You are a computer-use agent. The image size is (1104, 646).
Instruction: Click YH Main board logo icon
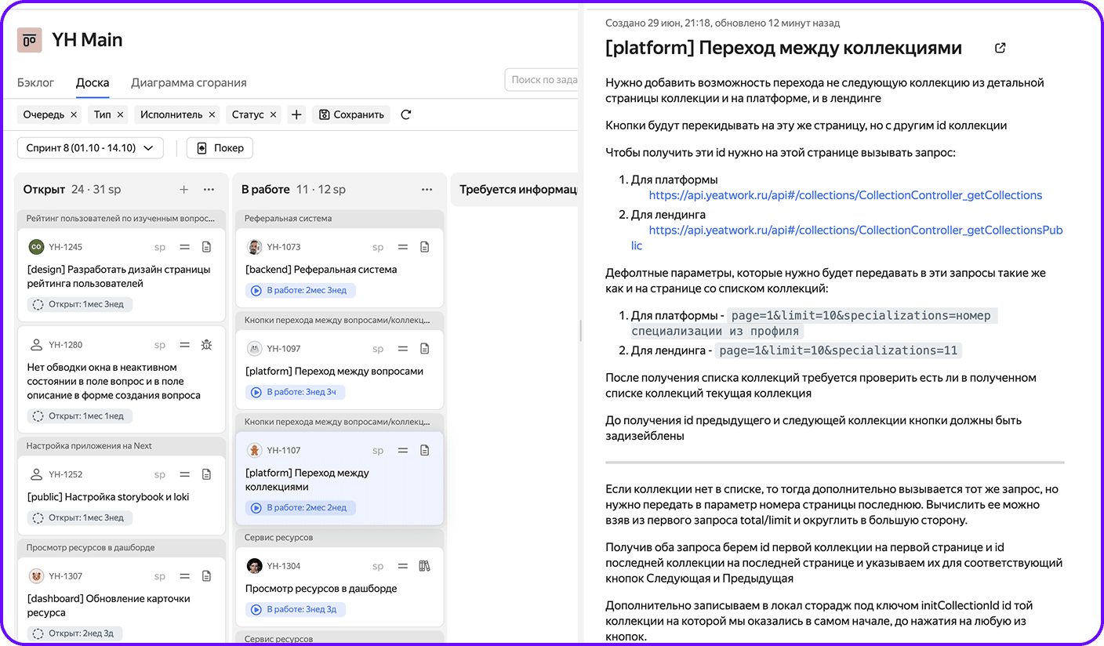click(x=30, y=40)
